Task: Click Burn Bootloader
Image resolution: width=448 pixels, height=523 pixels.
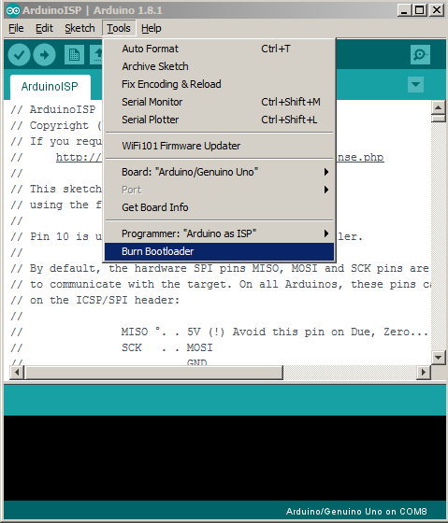Action: pyautogui.click(x=219, y=251)
